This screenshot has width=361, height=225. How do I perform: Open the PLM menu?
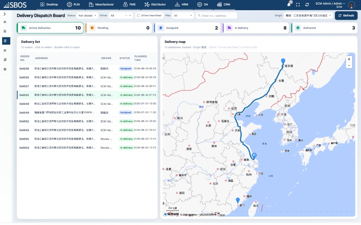pyautogui.click(x=73, y=4)
